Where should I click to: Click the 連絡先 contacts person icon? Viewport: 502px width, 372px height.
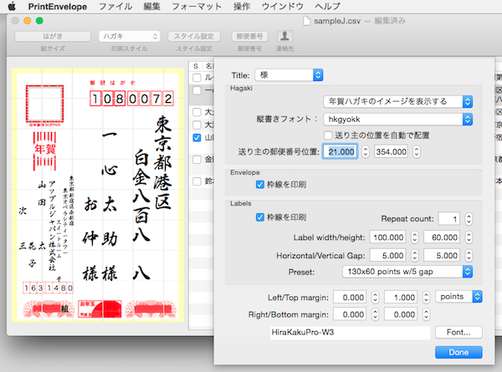point(284,36)
